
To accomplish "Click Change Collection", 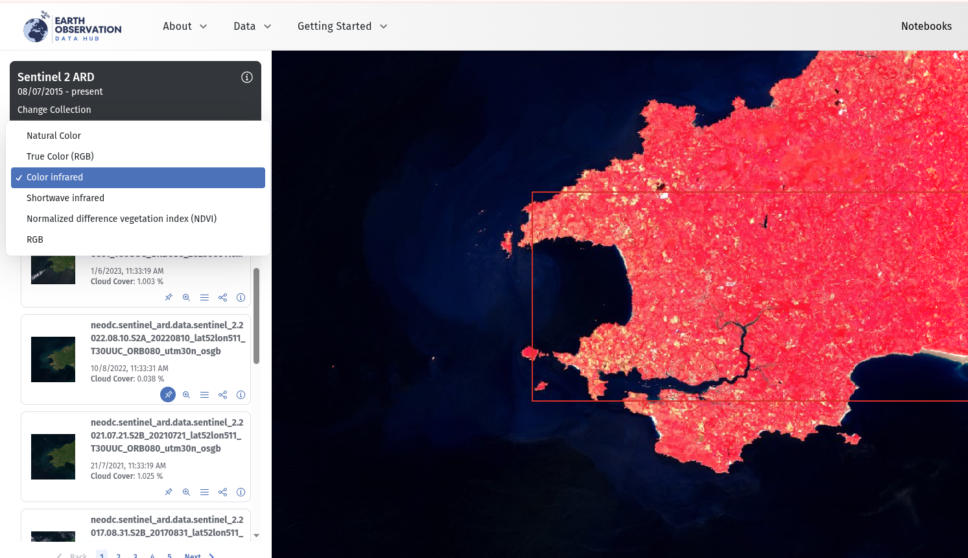I will (54, 110).
